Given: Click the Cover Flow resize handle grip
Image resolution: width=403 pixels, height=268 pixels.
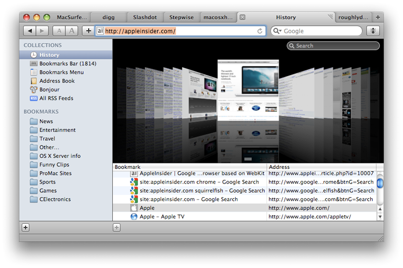Looking at the screenshot, I should 248,159.
